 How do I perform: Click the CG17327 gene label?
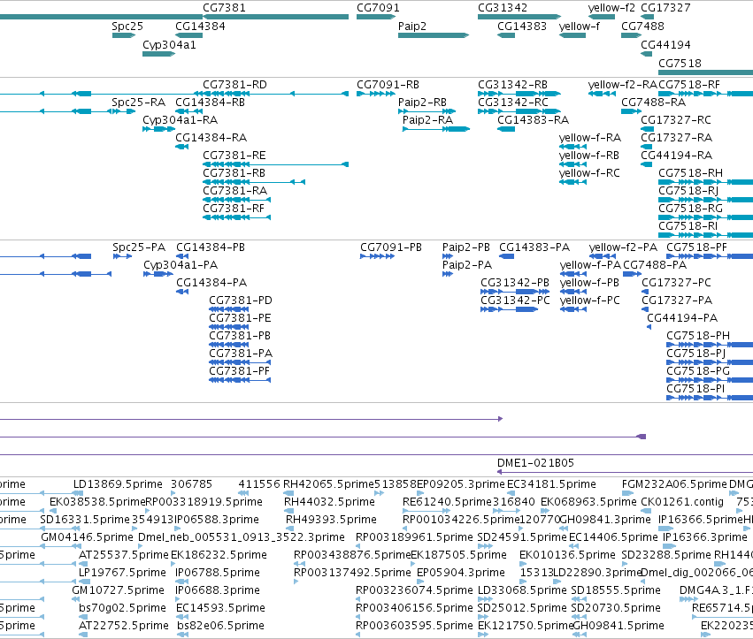(665, 8)
